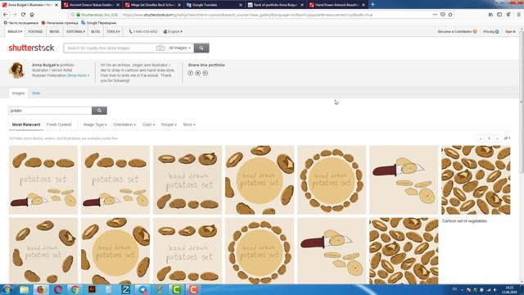Viewport: 524px width, 295px height.
Task: Open Telegram from the taskbar
Action: [x=142, y=289]
